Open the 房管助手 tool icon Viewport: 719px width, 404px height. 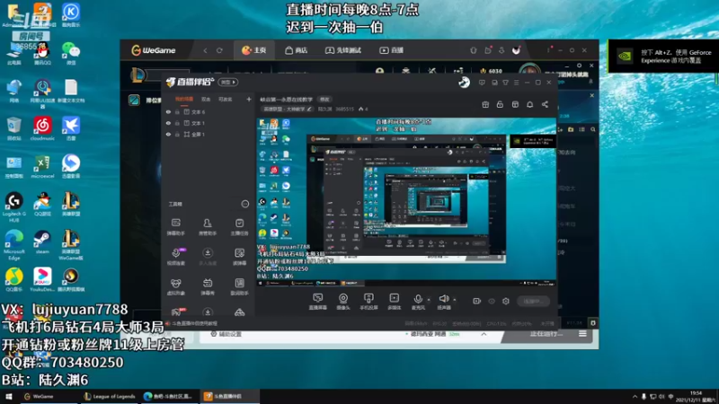tap(208, 227)
